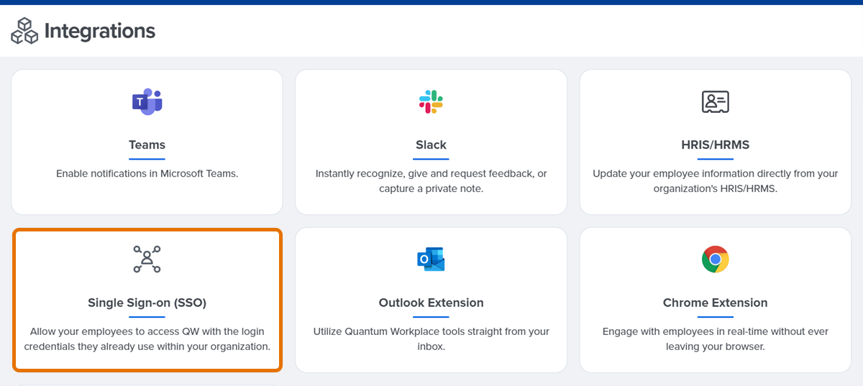The width and height of the screenshot is (863, 386).
Task: Click the Outlook logo icon
Action: tap(431, 259)
